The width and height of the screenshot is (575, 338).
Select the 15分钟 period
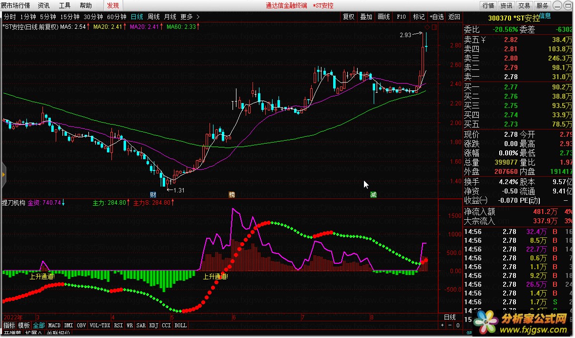[70, 17]
